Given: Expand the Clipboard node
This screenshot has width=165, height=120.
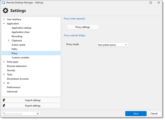Looking at the screenshot, I should (x=9, y=40).
